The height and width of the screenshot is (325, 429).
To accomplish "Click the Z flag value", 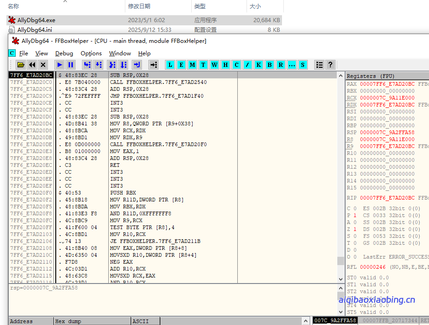I will 355,229.
